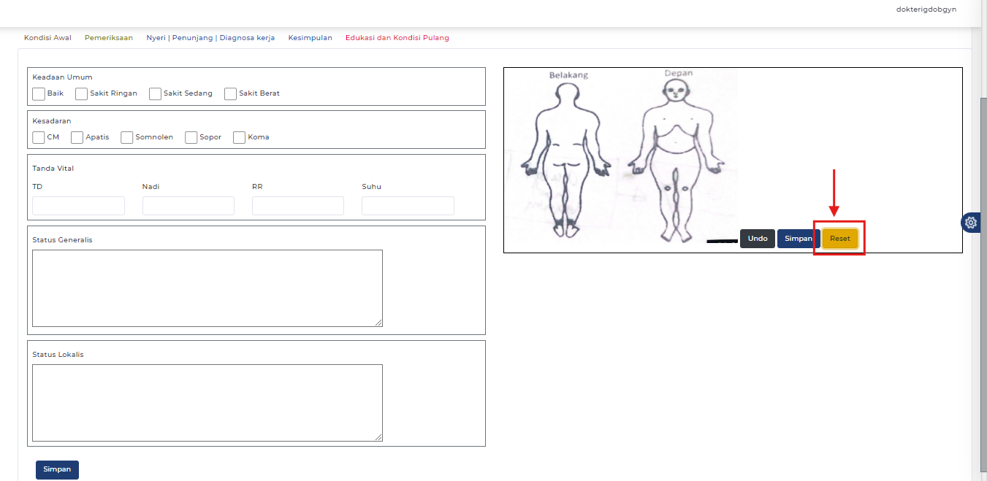This screenshot has width=987, height=481.
Task: Toggle the Sopor checkbox
Action: coord(191,137)
